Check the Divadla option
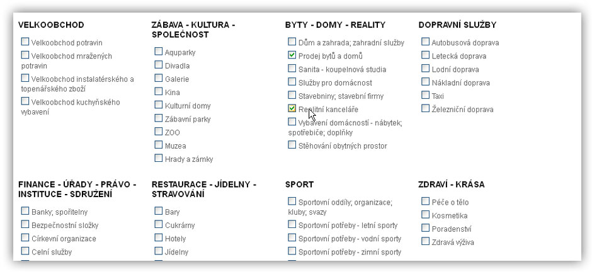Screen dimensions: 592x274 [x=159, y=65]
